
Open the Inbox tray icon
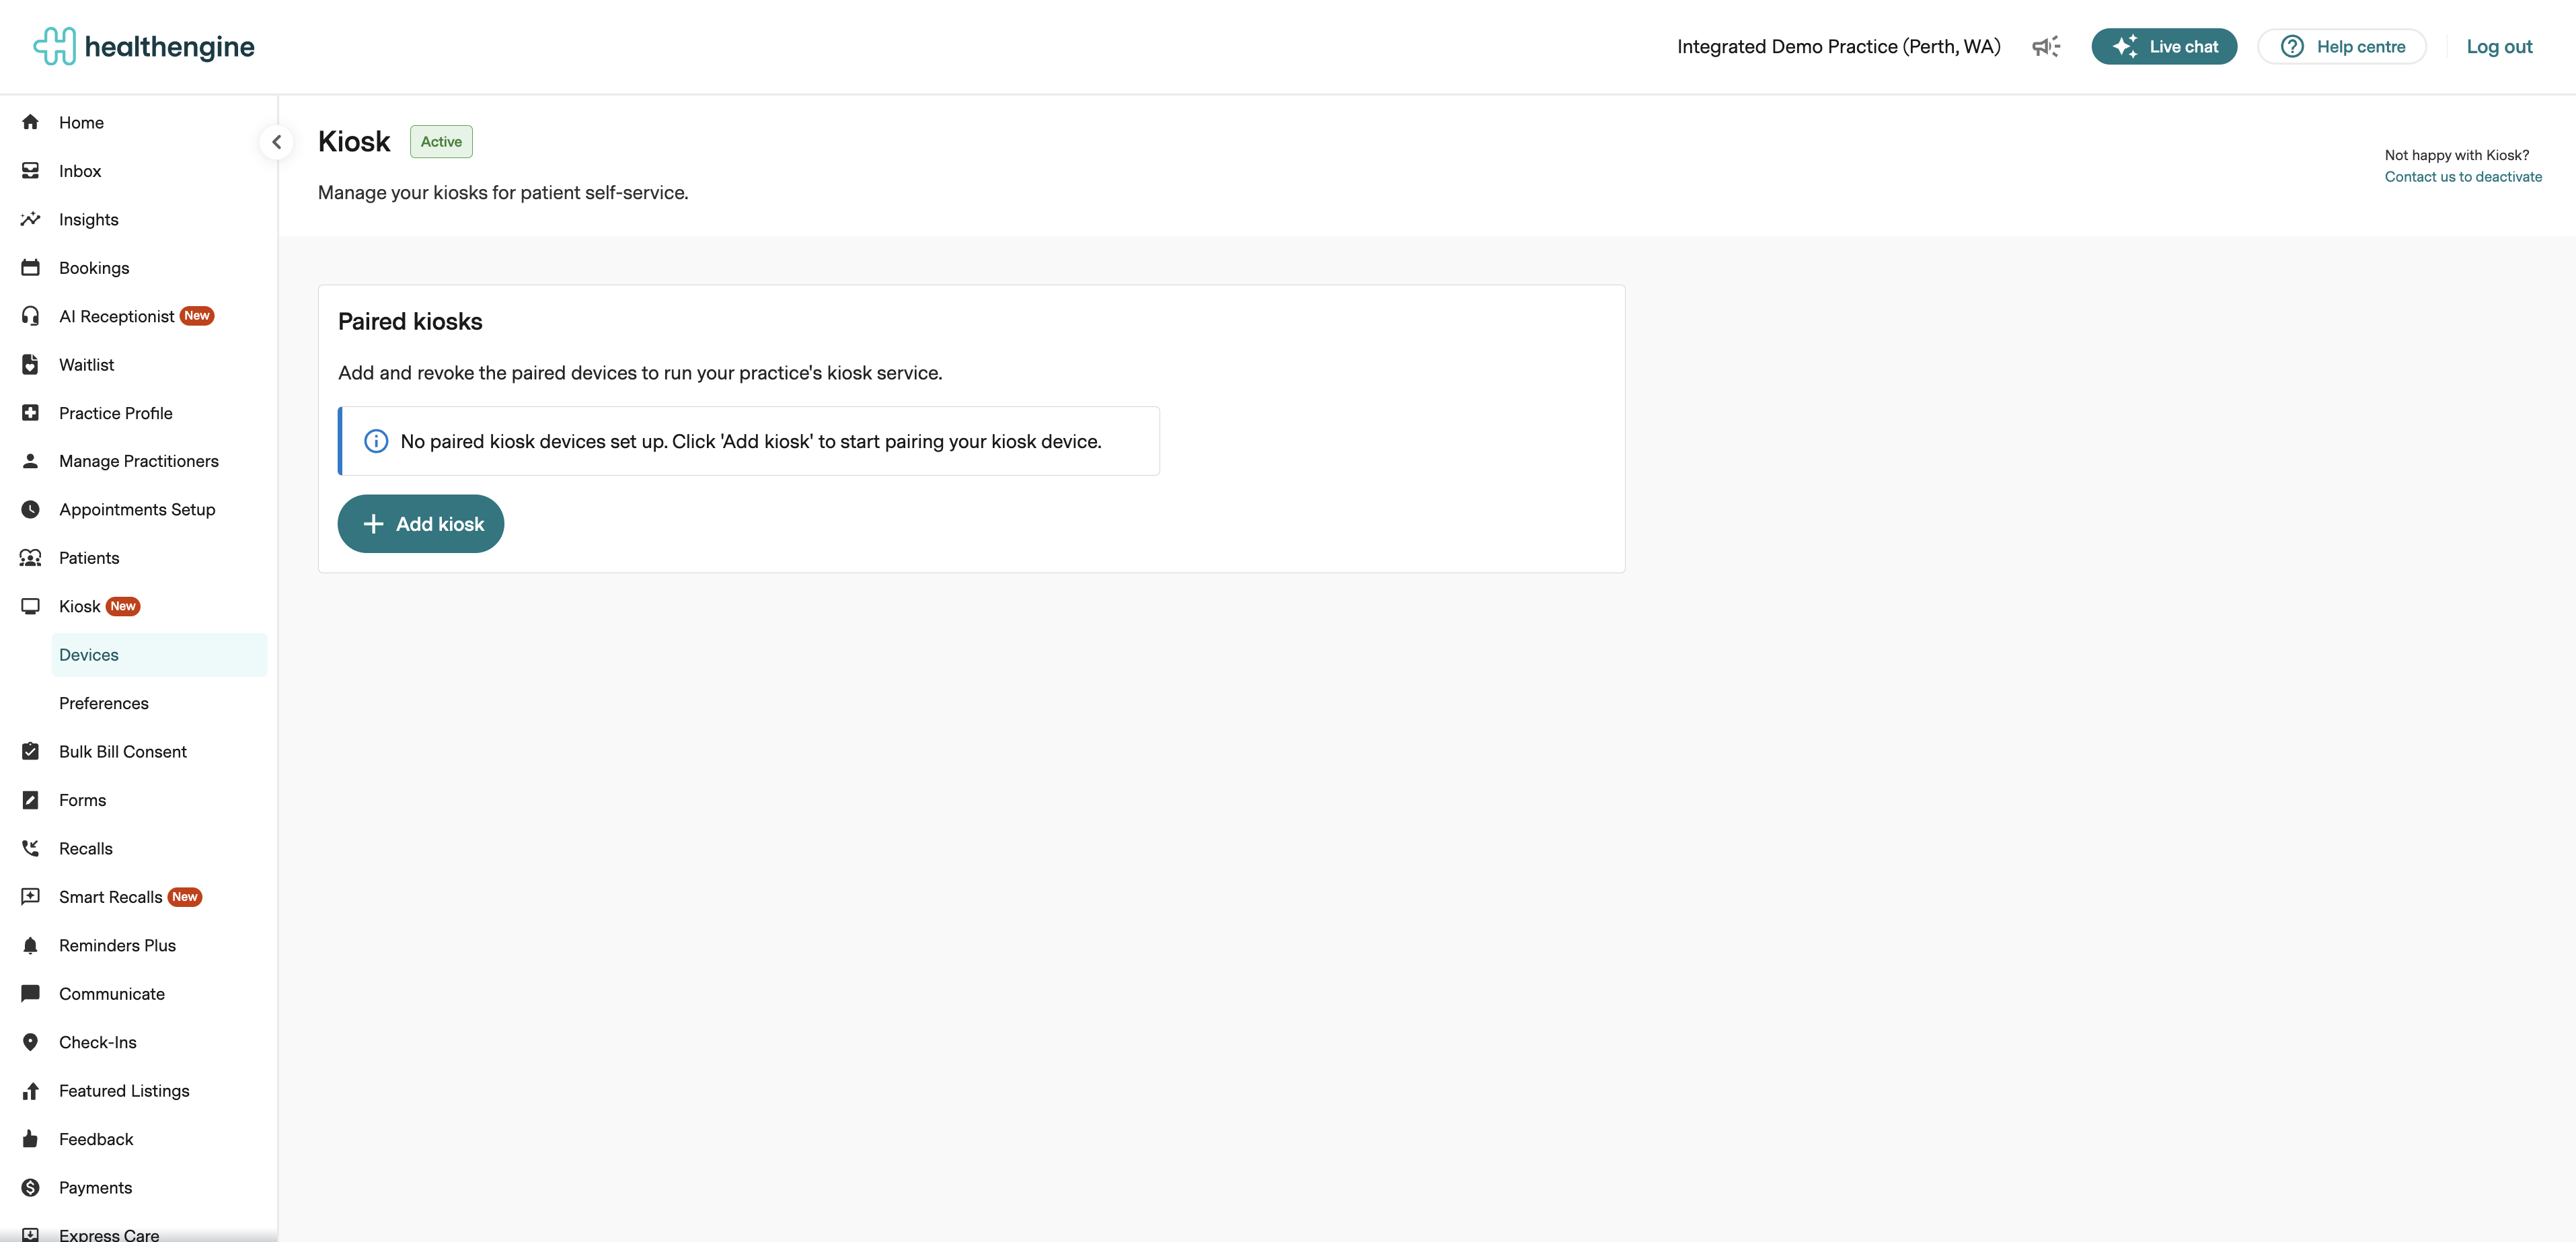30,171
